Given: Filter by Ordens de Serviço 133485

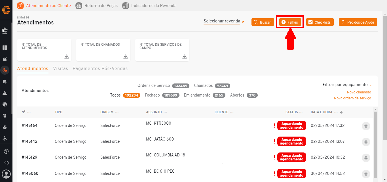Looking at the screenshot, I should click(x=164, y=86).
